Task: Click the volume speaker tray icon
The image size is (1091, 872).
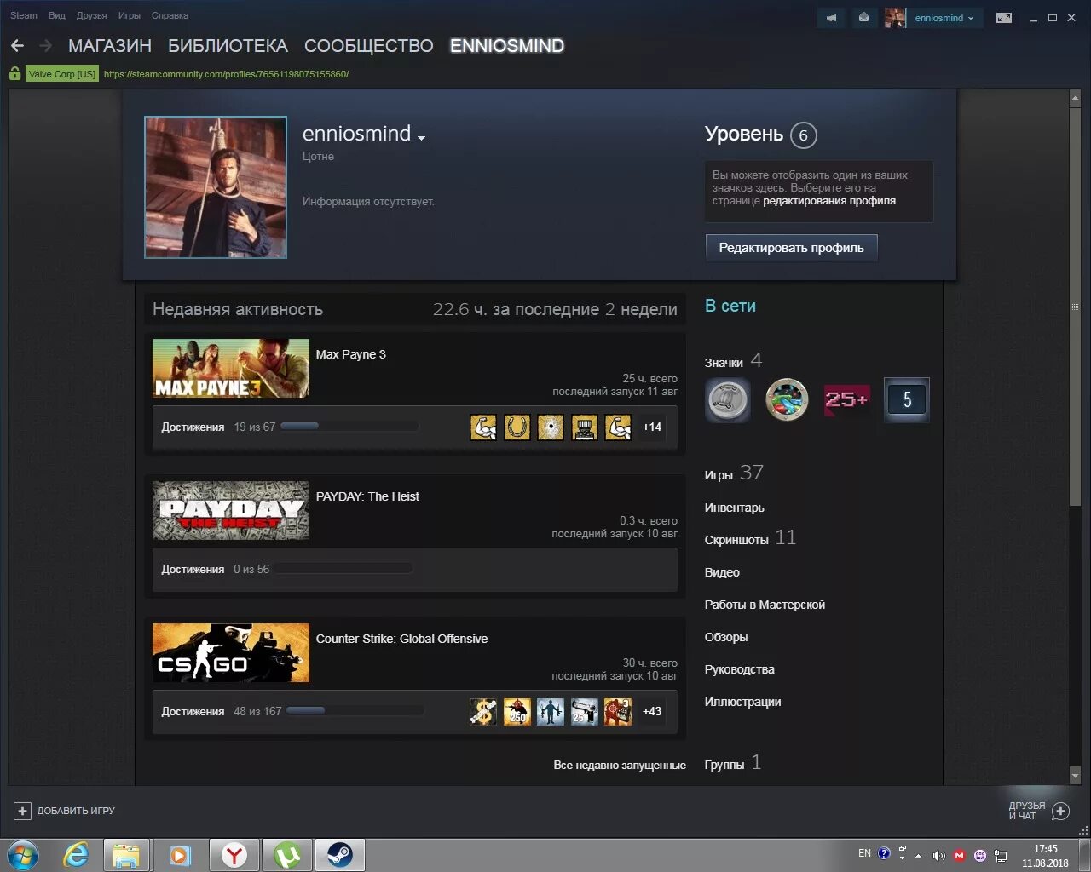Action: [x=938, y=856]
